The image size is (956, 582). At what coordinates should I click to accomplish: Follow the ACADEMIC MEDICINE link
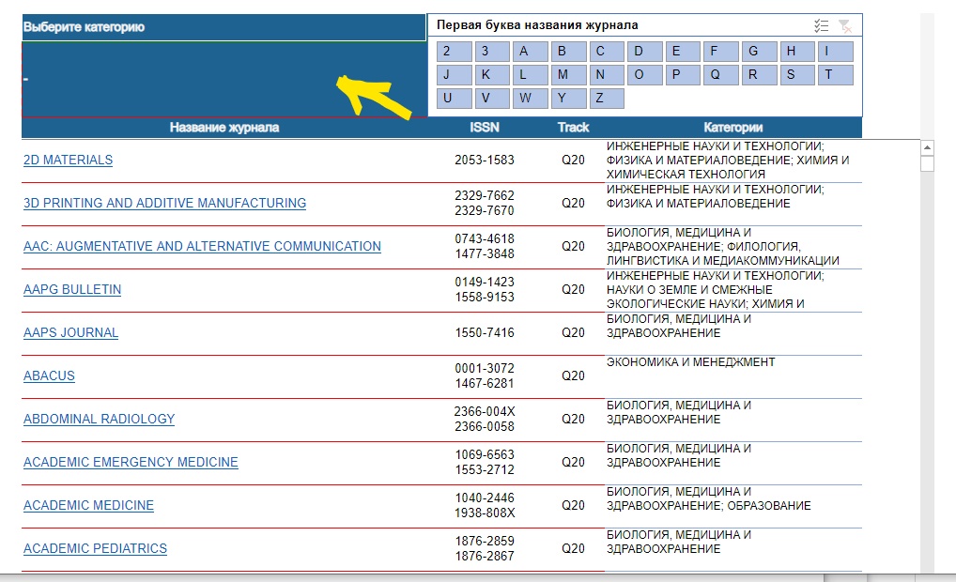89,506
